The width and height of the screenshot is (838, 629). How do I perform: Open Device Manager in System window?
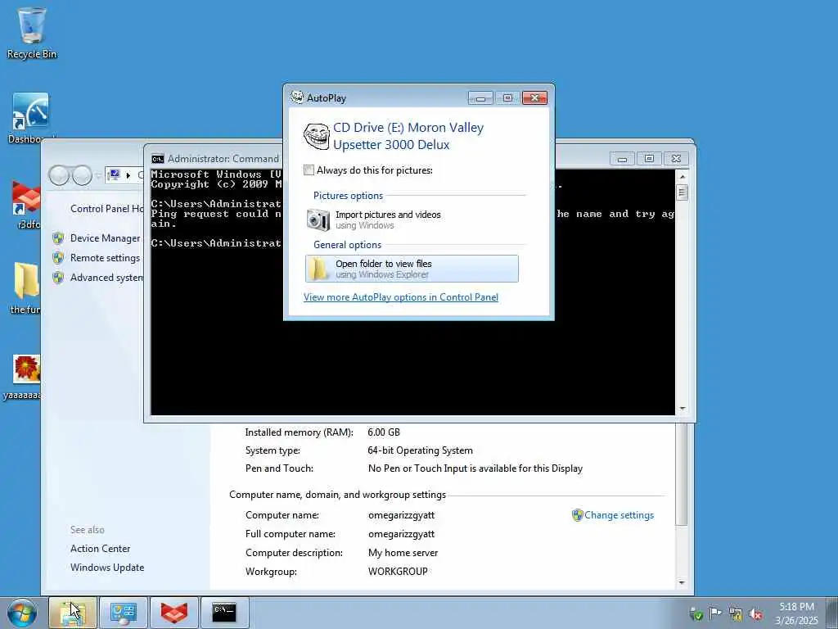tap(106, 238)
